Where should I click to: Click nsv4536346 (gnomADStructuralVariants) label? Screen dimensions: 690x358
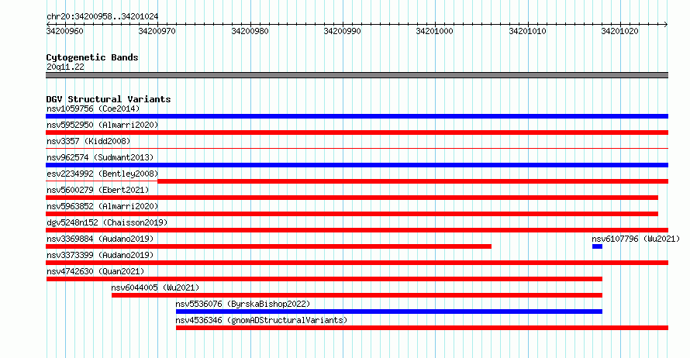(261, 320)
